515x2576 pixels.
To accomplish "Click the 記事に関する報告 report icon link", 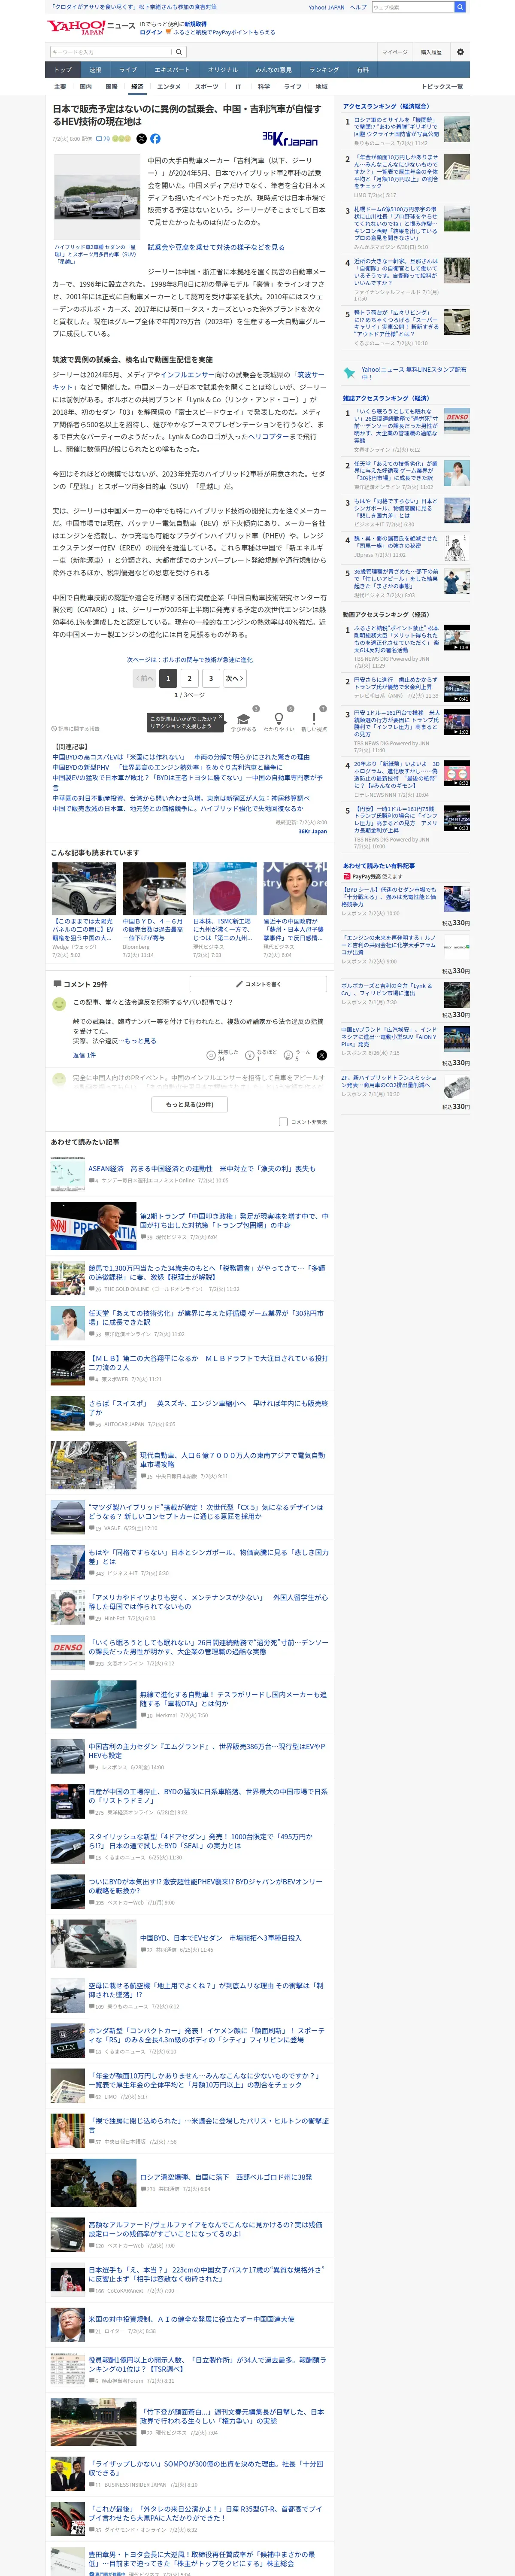I will click(x=76, y=729).
